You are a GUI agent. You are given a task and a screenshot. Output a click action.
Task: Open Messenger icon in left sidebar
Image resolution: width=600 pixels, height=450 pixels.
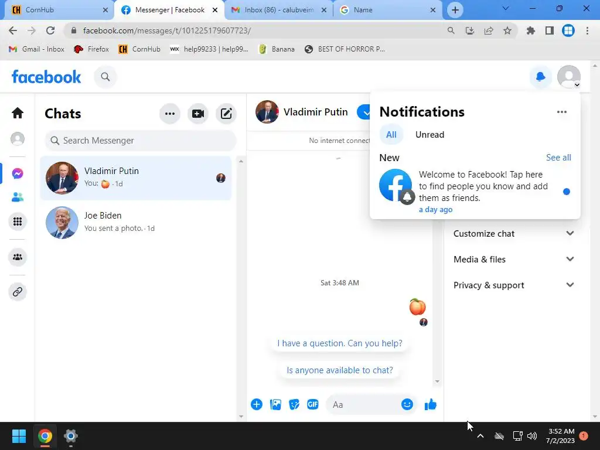18,173
